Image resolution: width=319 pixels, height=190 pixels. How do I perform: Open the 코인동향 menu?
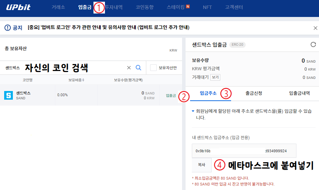coord(145,7)
